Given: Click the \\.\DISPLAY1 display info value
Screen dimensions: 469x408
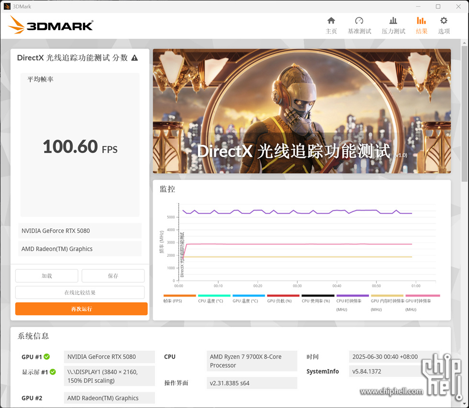Looking at the screenshot, I should click(110, 376).
